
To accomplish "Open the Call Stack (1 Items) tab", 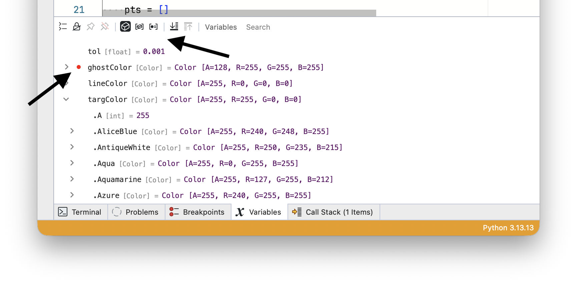I will click(334, 212).
